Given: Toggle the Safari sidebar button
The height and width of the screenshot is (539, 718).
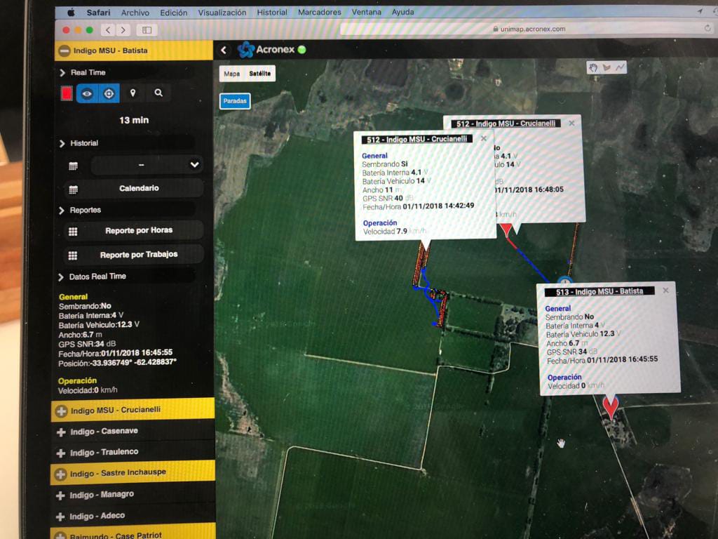Looking at the screenshot, I should click(x=147, y=30).
